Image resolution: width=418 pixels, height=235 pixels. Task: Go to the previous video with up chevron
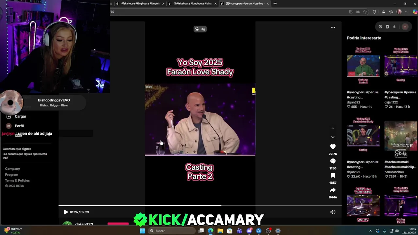click(x=333, y=129)
